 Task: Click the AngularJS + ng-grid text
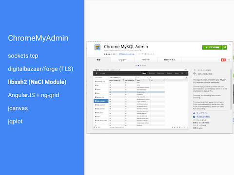coord(34,95)
